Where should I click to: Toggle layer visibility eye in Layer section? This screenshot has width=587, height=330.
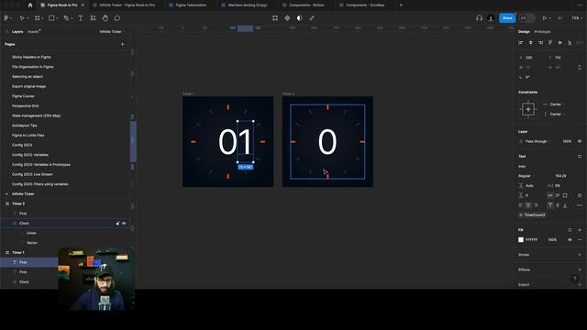580,141
